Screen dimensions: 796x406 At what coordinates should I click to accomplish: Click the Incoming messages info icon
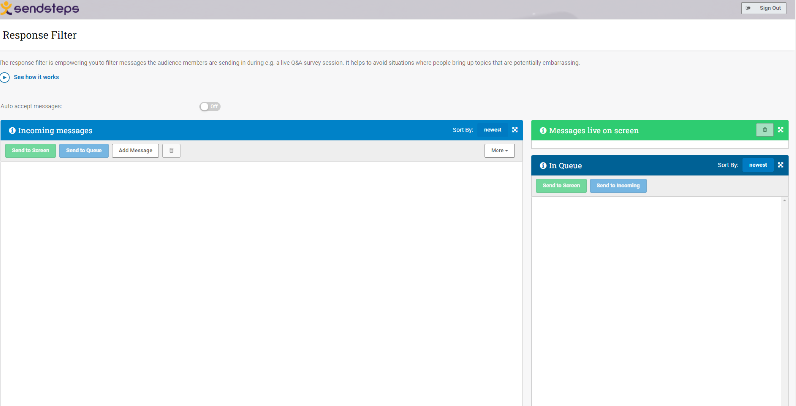pos(12,131)
